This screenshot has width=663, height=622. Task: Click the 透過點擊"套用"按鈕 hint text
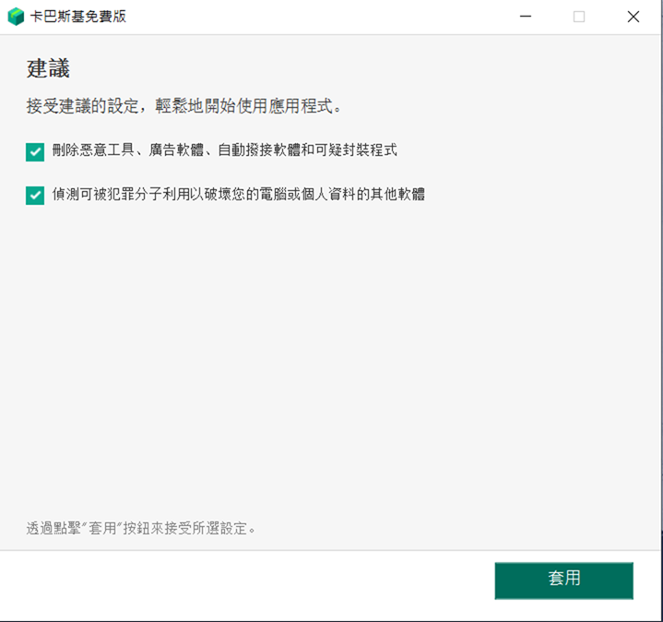click(x=140, y=529)
